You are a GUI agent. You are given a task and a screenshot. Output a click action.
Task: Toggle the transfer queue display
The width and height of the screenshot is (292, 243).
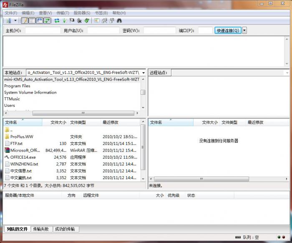click(47, 20)
